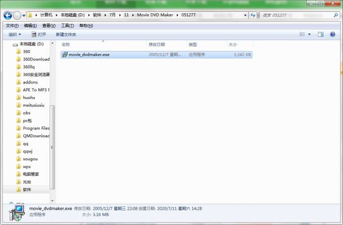Click the 2005/12/7 date cell
The height and width of the screenshot is (225, 343).
(165, 54)
